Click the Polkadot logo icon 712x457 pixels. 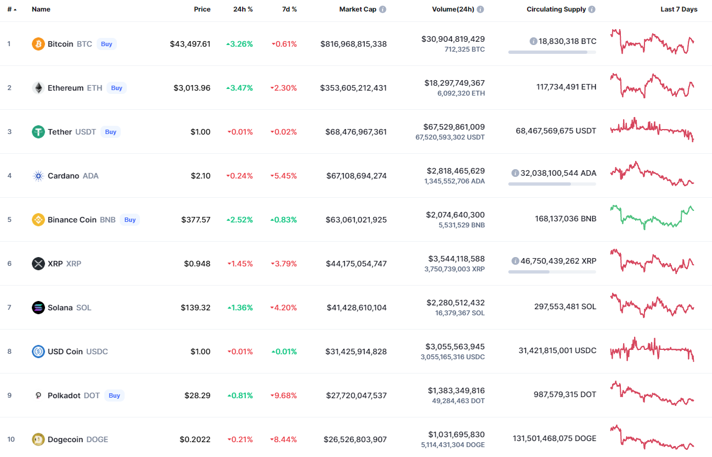click(x=38, y=395)
